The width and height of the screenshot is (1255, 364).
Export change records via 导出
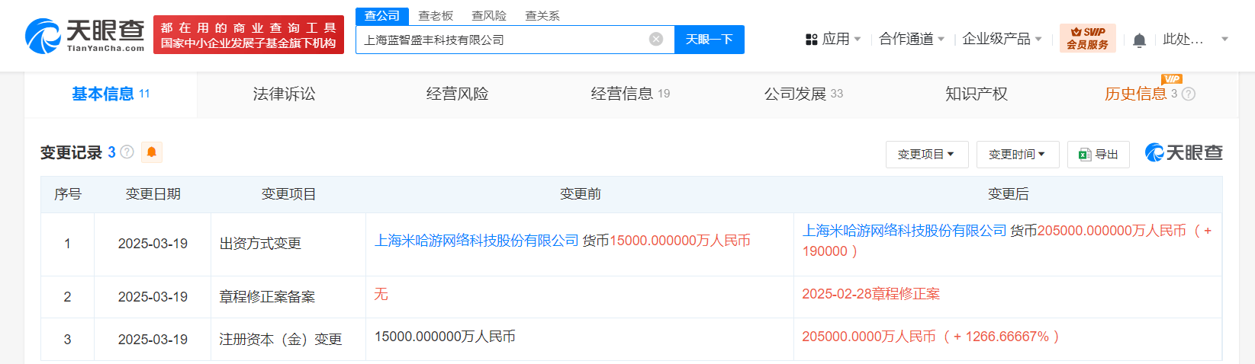(x=1098, y=154)
